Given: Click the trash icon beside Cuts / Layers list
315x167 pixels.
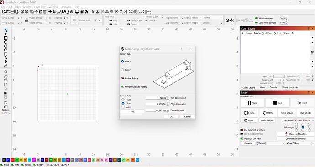Looking at the screenshot, I should [x=312, y=52].
